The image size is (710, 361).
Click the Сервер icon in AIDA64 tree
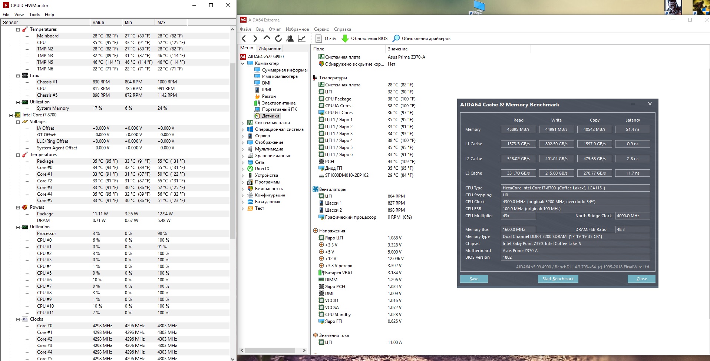pos(250,136)
